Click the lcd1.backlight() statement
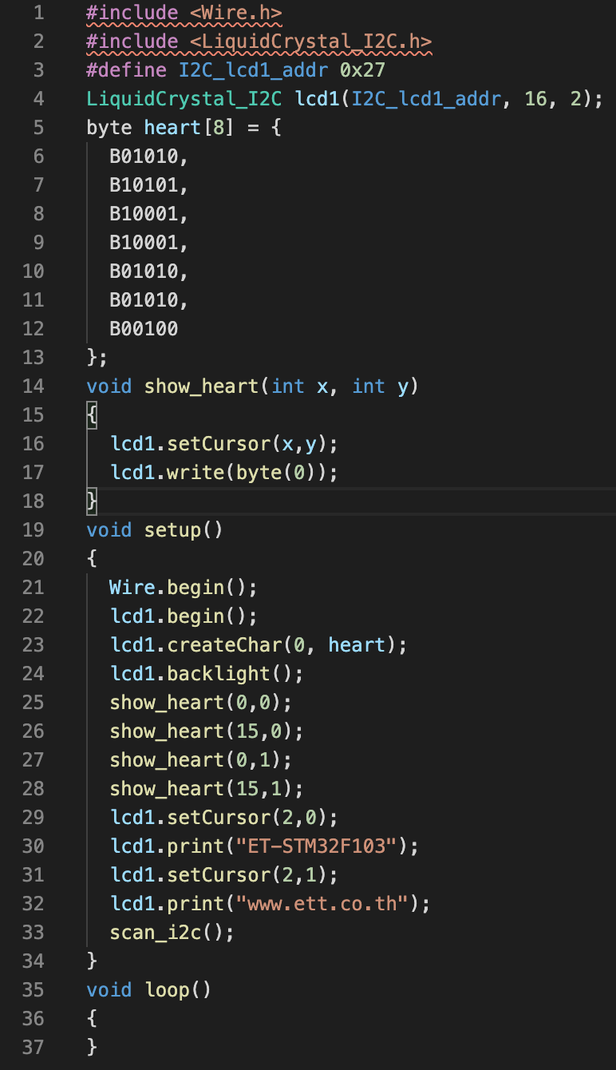The height and width of the screenshot is (1070, 616). tap(207, 674)
